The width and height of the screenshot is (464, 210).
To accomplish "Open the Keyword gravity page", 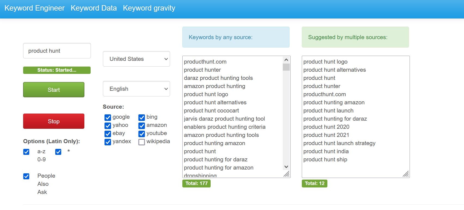I will click(x=149, y=8).
